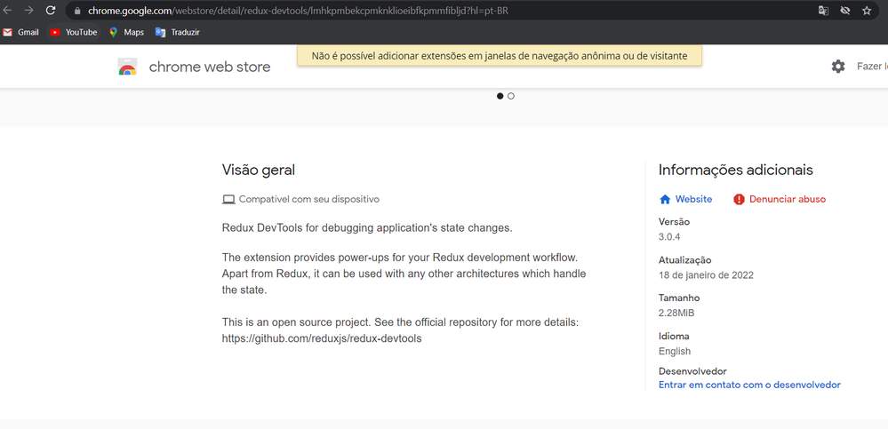Image resolution: width=888 pixels, height=429 pixels.
Task: Click the github.com/reduxjs/redux-devtools URL text
Action: pyautogui.click(x=322, y=338)
